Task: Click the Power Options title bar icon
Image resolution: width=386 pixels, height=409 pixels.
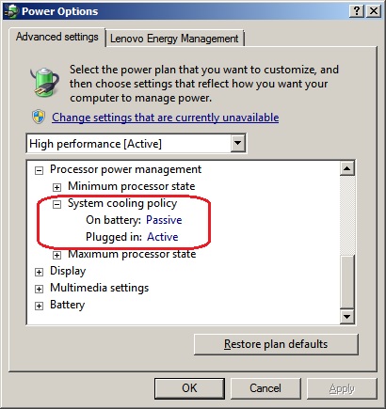Action: pos(10,11)
